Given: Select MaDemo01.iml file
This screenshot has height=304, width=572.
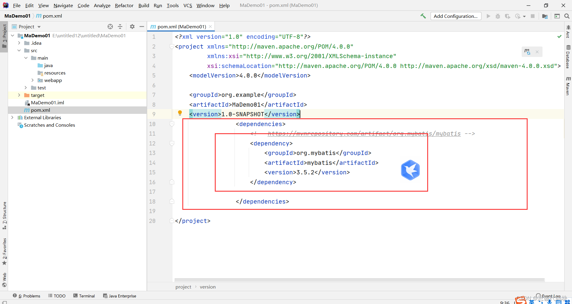Looking at the screenshot, I should 44,103.
